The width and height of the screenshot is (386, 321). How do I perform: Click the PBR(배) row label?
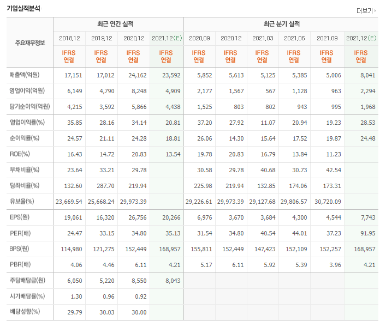[20, 264]
